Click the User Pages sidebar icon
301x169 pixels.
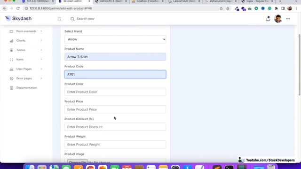click(11, 69)
